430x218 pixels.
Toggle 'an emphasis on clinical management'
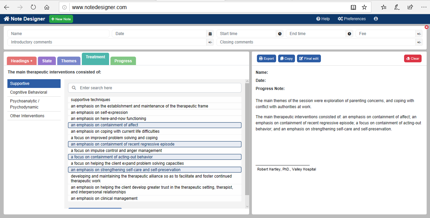coord(155,198)
